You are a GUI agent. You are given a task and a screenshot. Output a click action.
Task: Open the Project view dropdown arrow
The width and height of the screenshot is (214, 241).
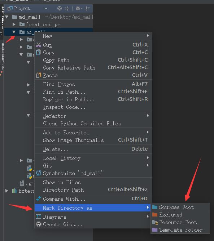point(46,9)
